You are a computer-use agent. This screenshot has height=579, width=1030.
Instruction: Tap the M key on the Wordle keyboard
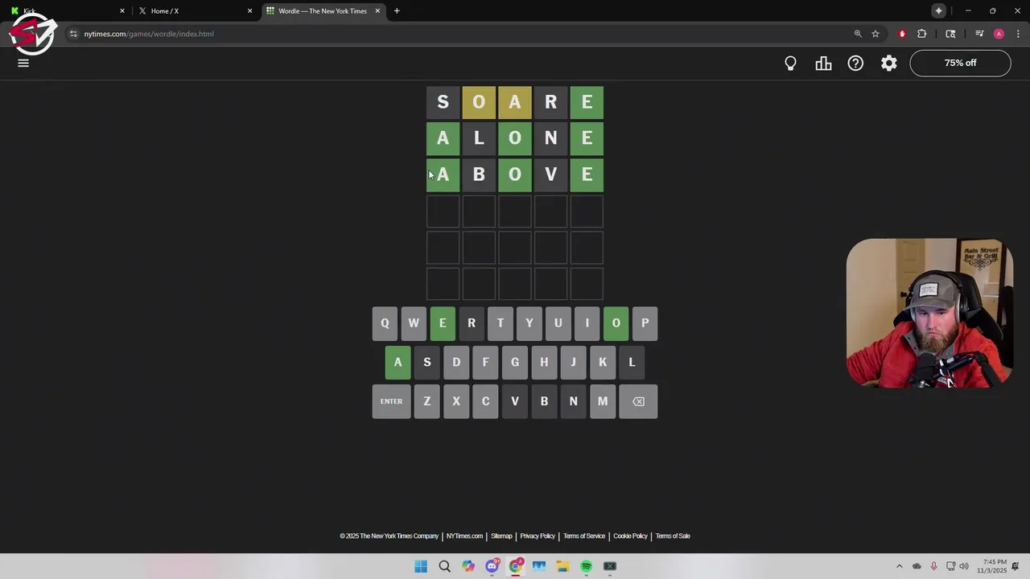(x=603, y=401)
